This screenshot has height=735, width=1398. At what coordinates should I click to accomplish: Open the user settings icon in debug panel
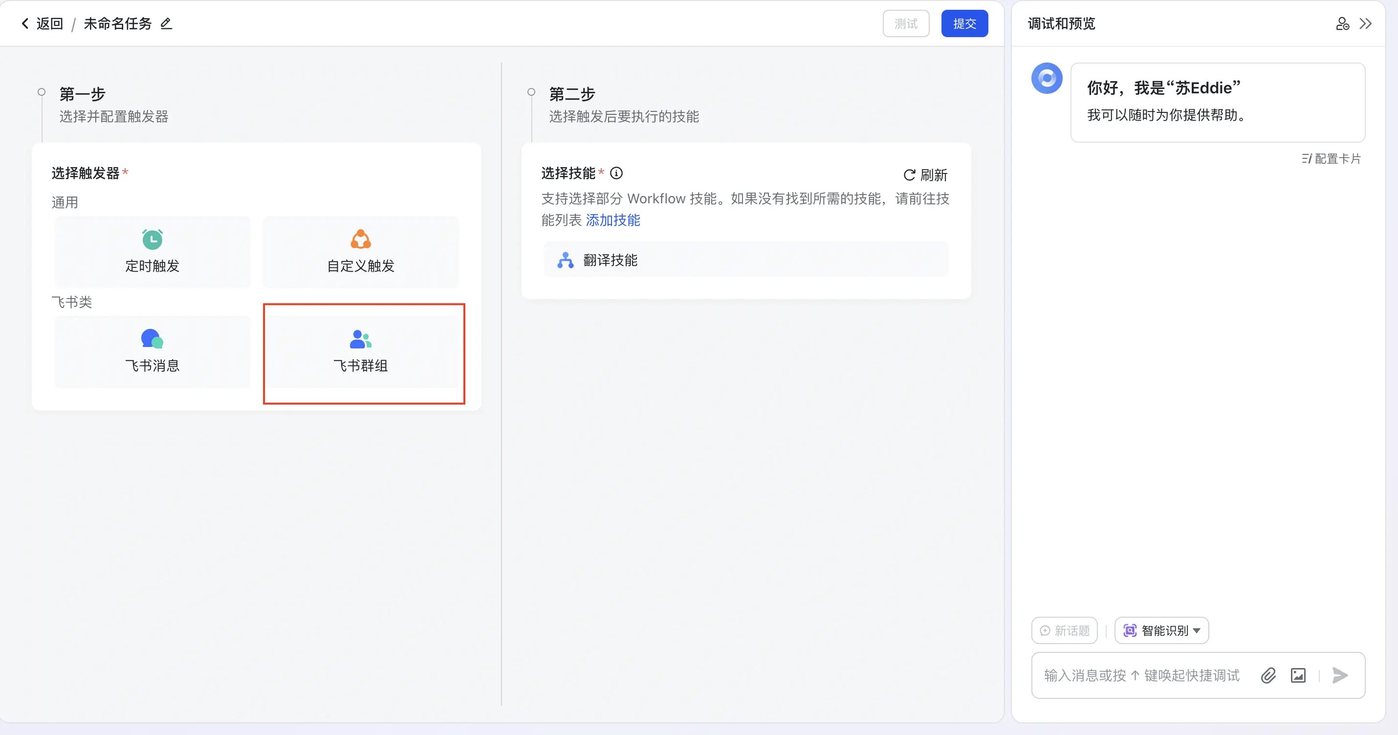[x=1342, y=24]
